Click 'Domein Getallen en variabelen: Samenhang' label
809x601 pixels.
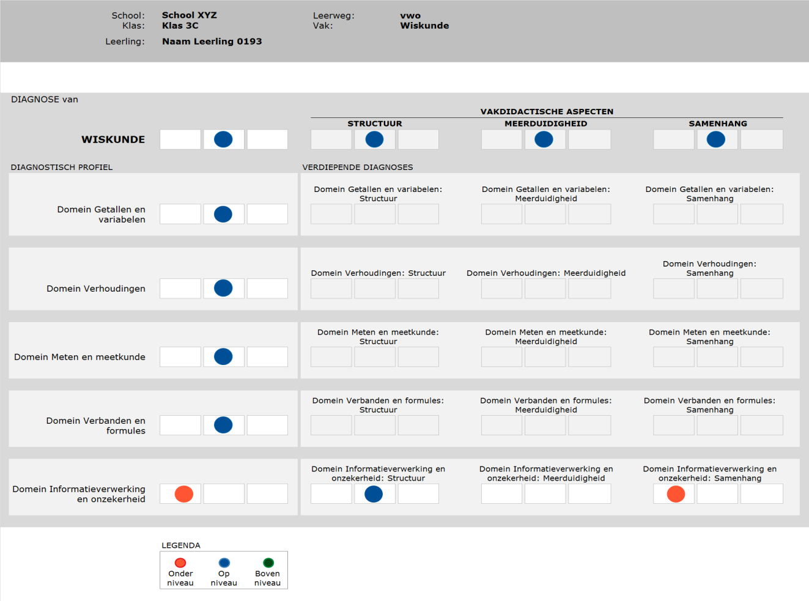709,194
